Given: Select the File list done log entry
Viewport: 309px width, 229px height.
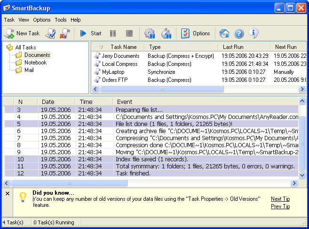Looking at the screenshot, I should [x=151, y=124].
